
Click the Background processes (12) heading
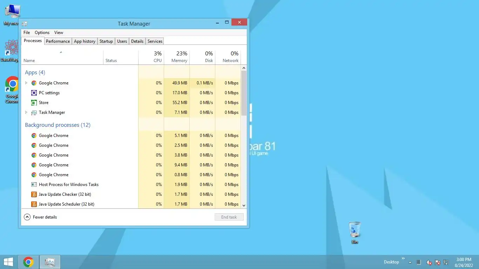coord(58,125)
